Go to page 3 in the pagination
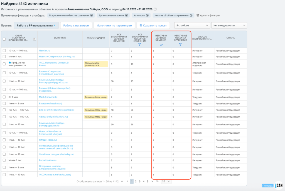The image size is (285, 191). tap(139, 181)
